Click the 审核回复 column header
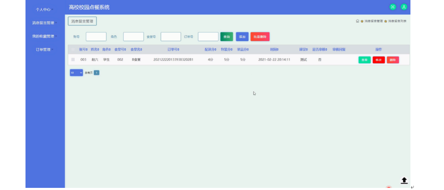 pos(339,50)
